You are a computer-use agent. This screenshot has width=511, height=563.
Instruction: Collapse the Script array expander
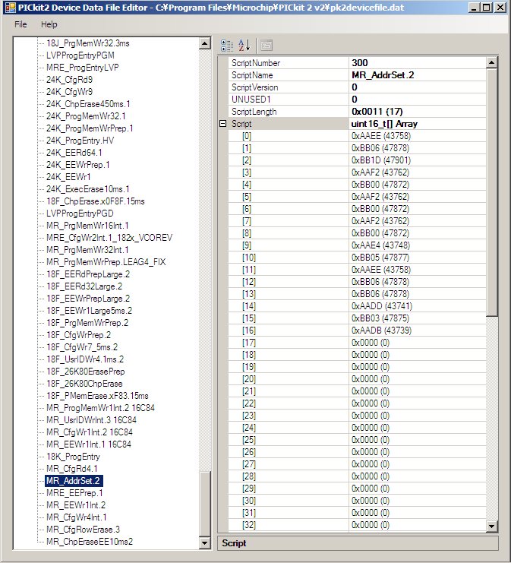coord(222,124)
